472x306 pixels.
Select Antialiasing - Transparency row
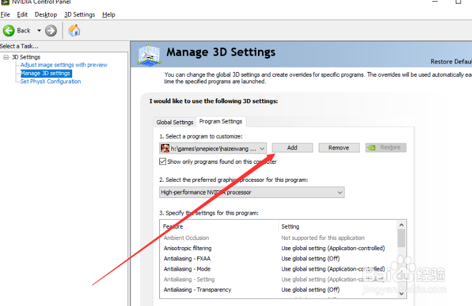pyautogui.click(x=278, y=290)
